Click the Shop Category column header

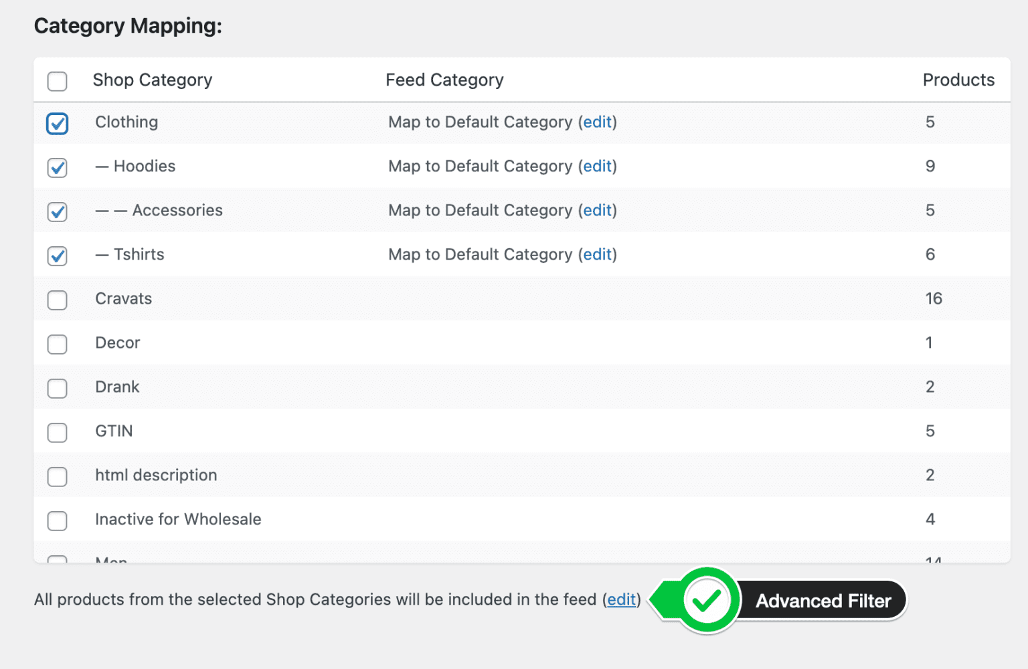click(x=152, y=80)
